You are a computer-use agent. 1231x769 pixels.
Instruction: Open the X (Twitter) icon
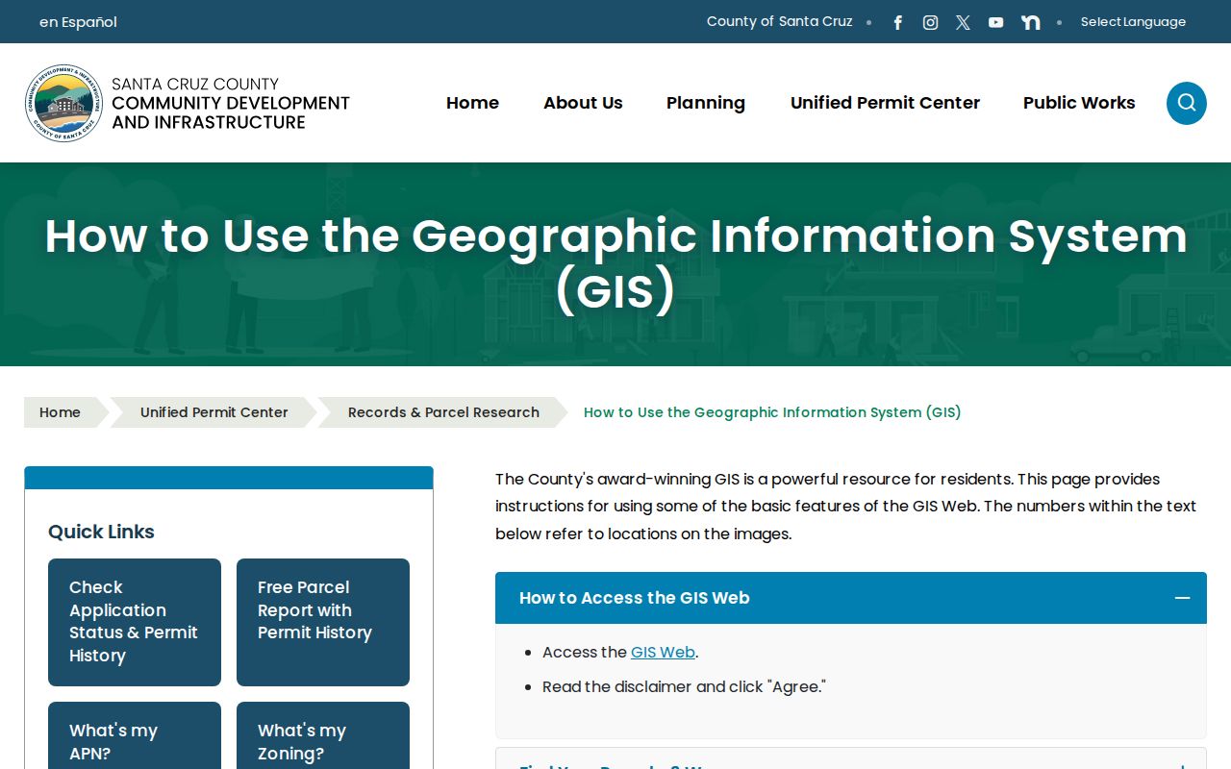pyautogui.click(x=963, y=22)
